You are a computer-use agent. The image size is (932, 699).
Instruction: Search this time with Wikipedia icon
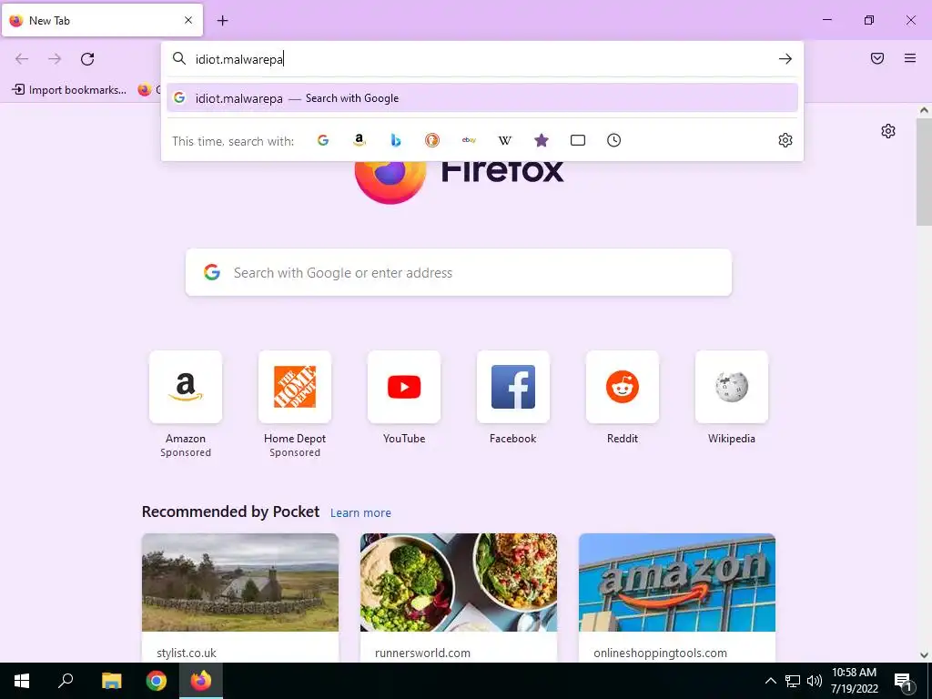coord(504,140)
